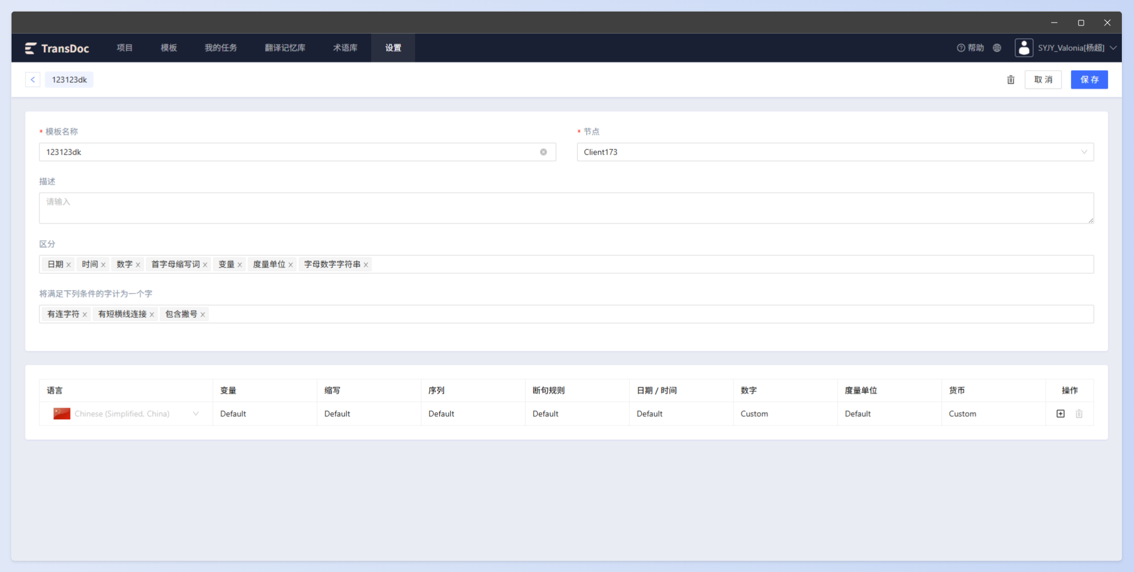Image resolution: width=1134 pixels, height=572 pixels.
Task: Remove the 首字母缩写词 tag
Action: 205,265
